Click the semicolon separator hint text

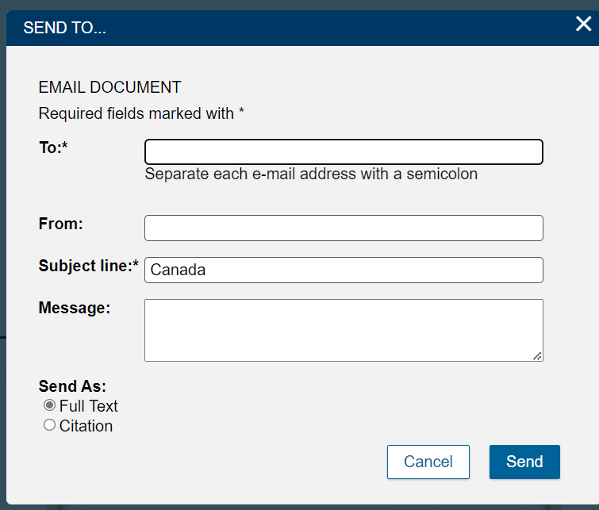click(x=311, y=174)
